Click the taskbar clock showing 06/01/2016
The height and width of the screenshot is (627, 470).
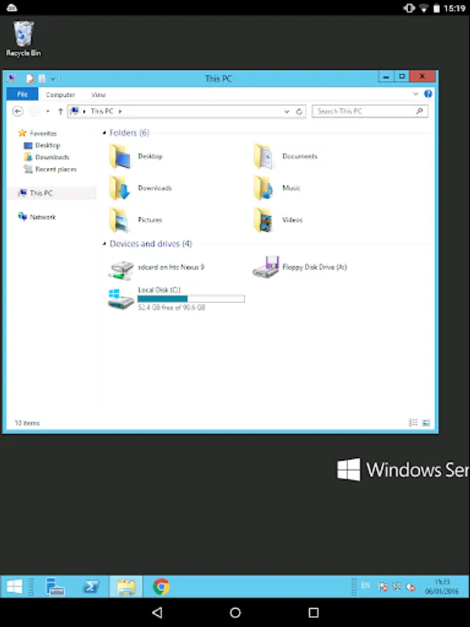click(x=442, y=587)
